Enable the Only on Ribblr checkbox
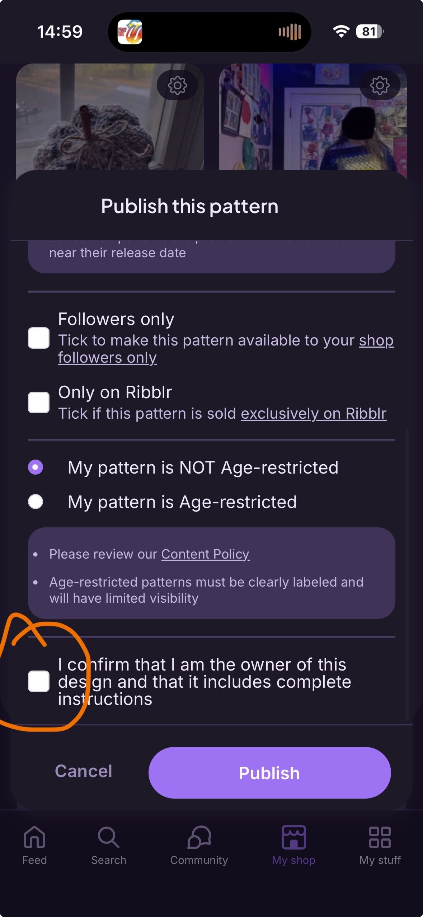This screenshot has height=917, width=423. click(x=39, y=403)
